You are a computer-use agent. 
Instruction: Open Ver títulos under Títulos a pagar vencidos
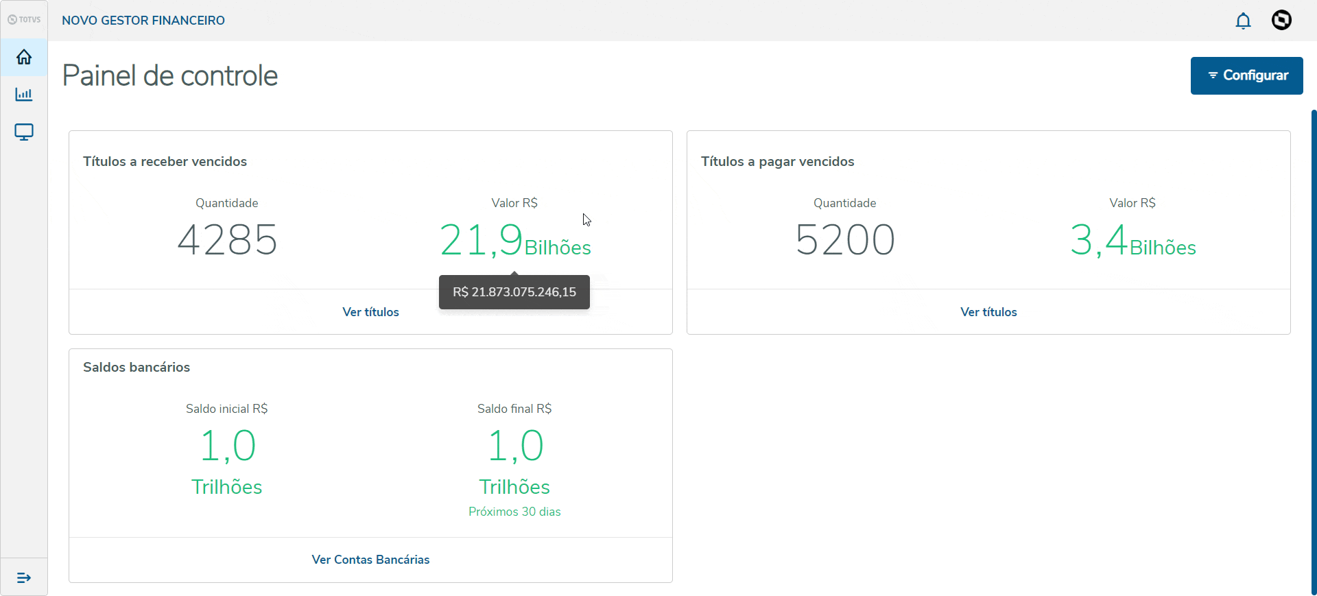988,312
